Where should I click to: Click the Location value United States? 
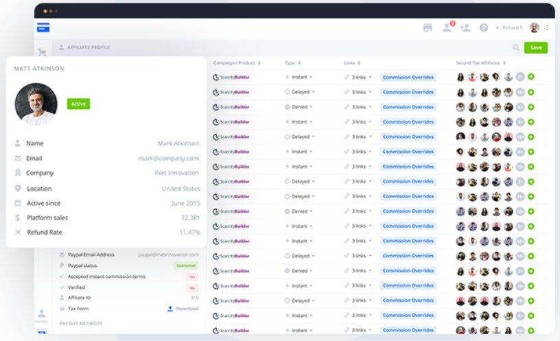click(x=180, y=189)
